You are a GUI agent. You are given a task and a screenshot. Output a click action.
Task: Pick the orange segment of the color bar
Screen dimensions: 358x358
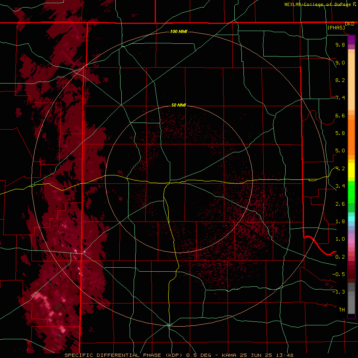pos(351,138)
